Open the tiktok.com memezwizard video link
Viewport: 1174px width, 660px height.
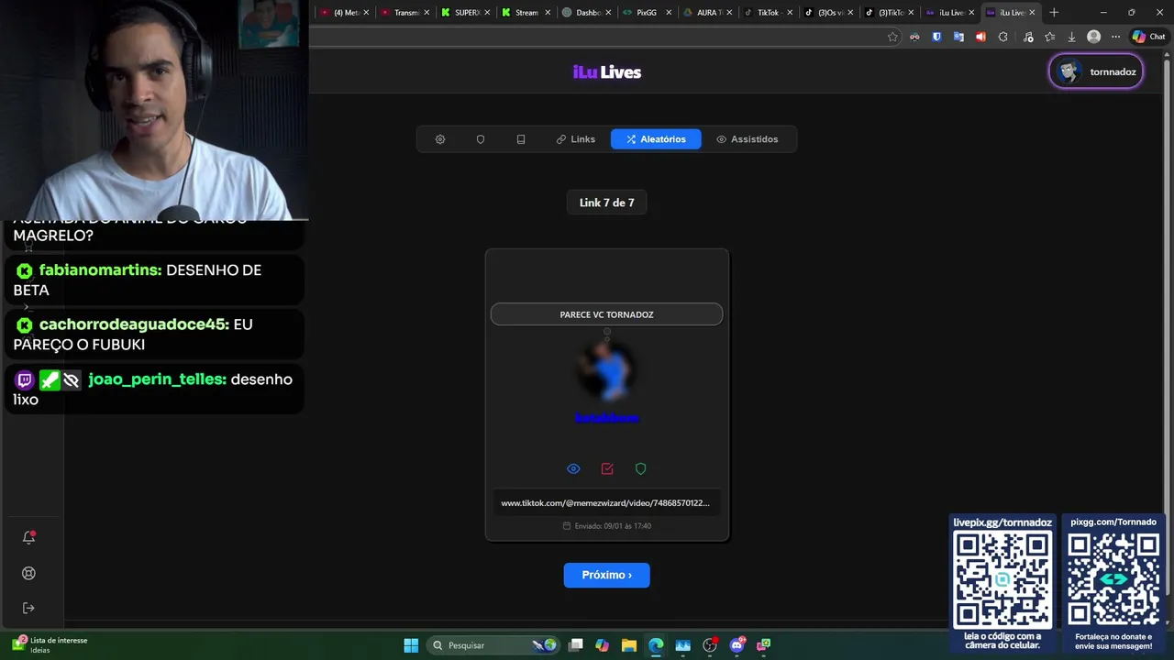(x=605, y=503)
